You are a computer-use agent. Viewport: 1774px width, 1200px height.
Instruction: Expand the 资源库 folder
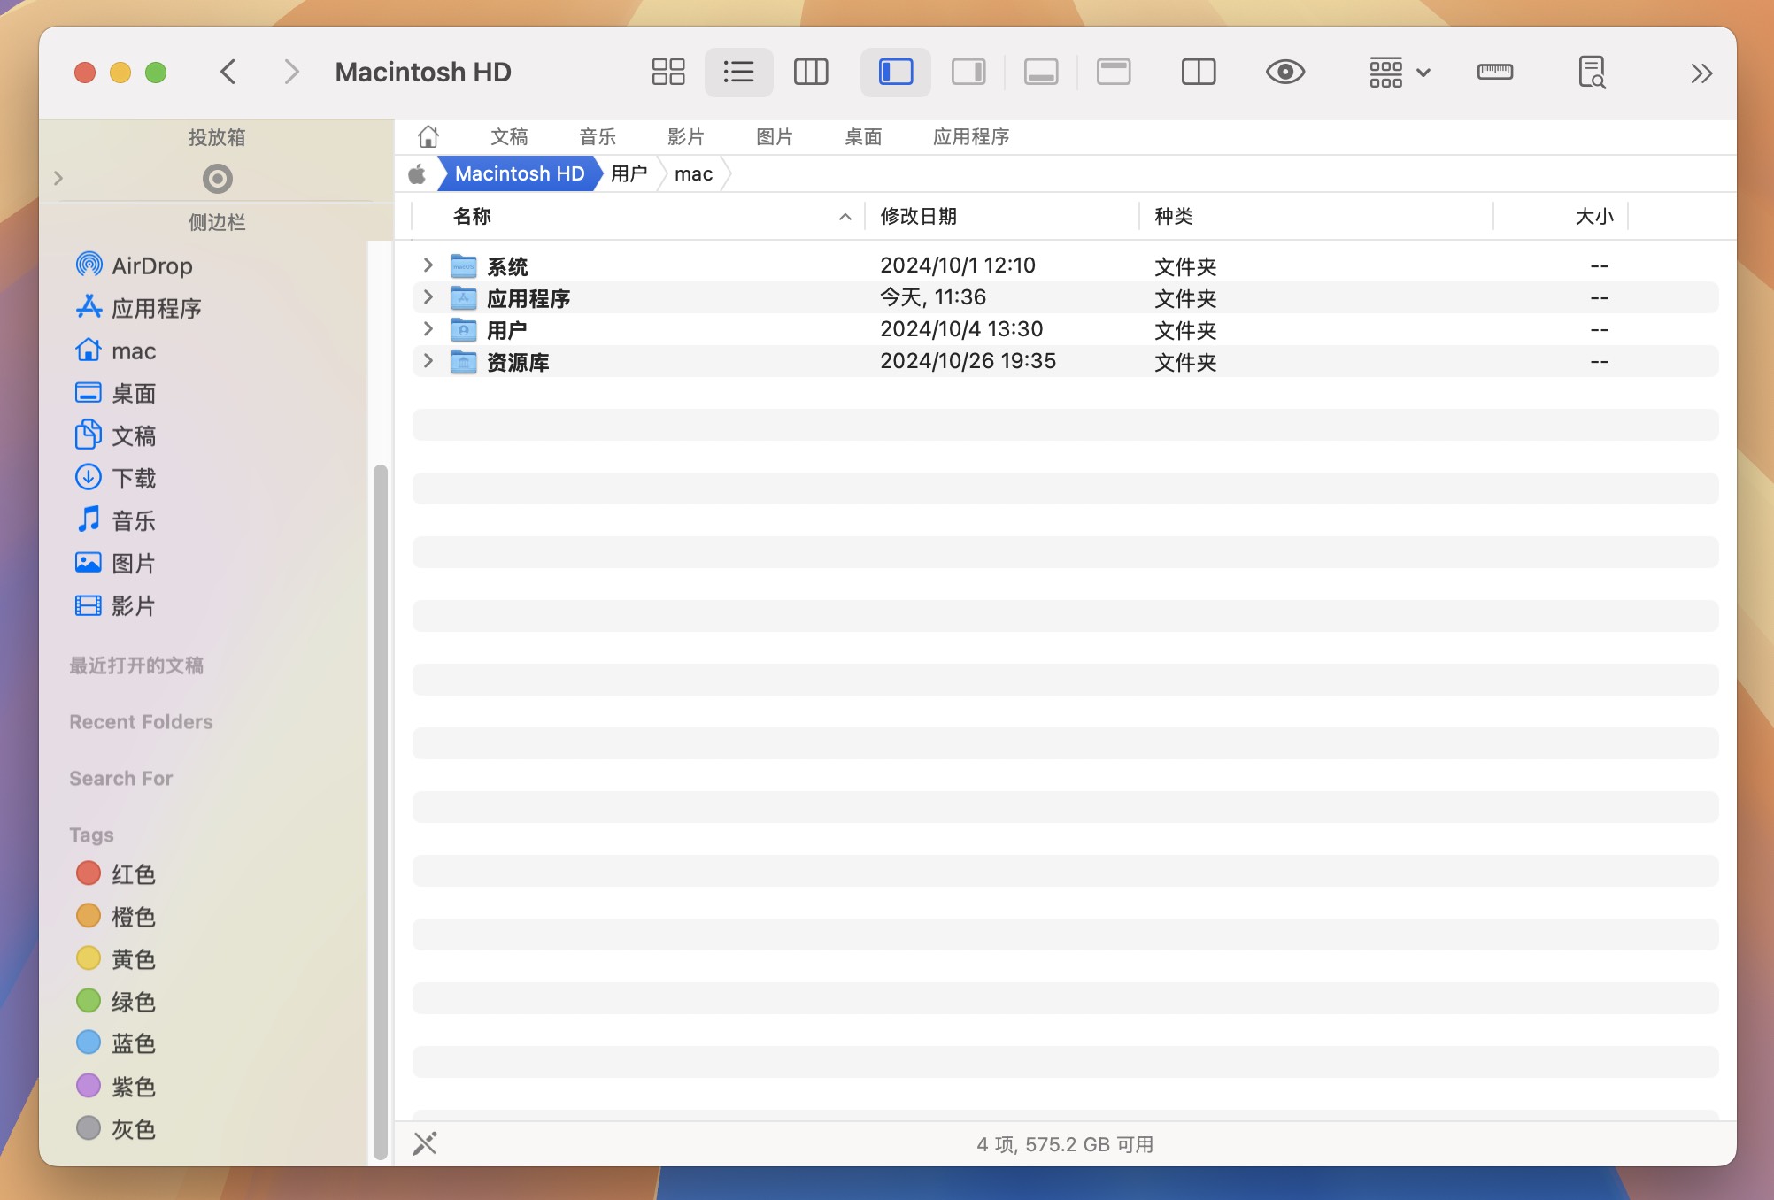click(x=428, y=361)
